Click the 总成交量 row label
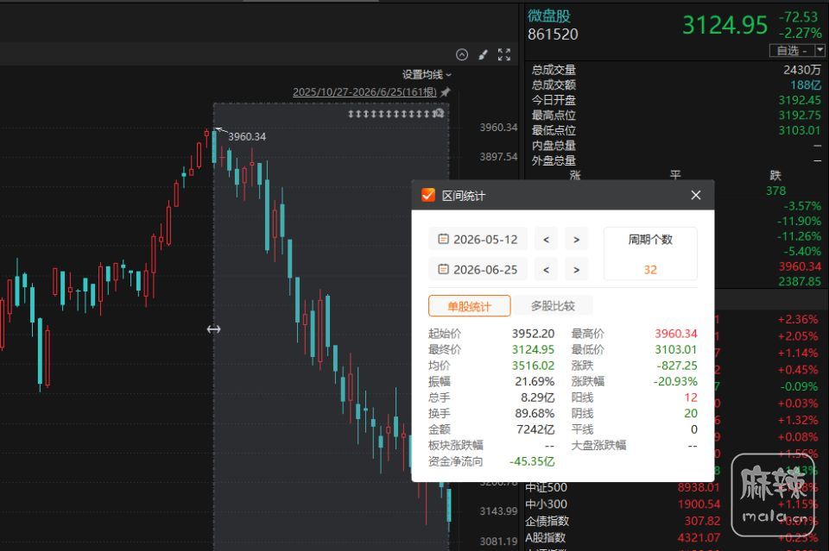 (x=554, y=70)
